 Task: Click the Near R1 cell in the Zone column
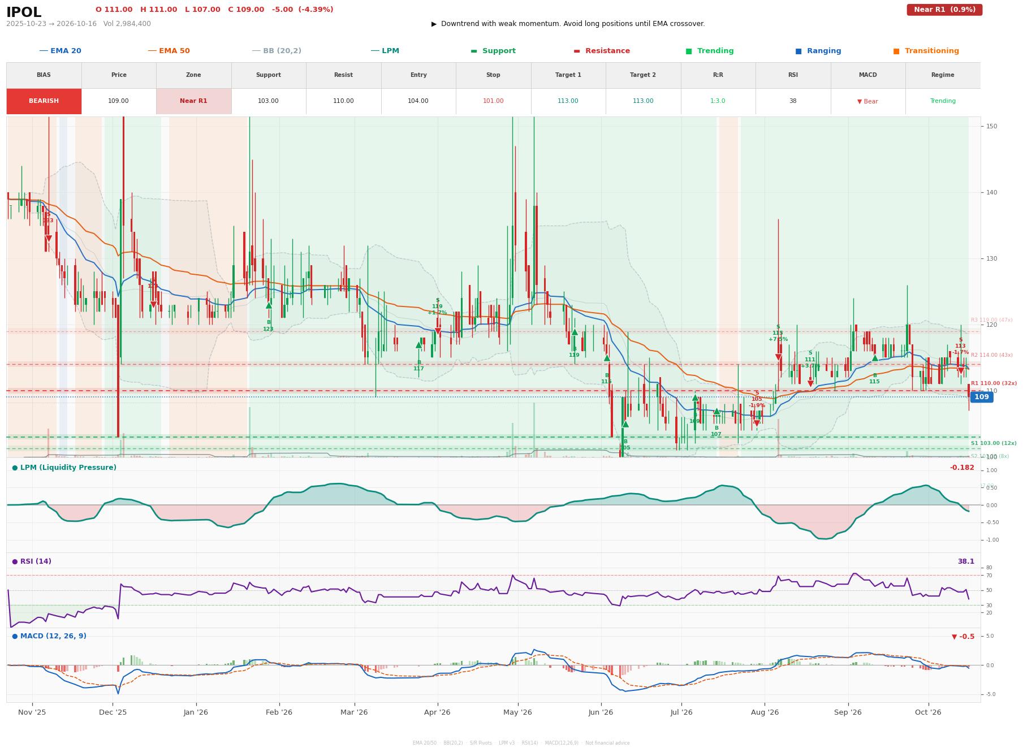pos(193,101)
